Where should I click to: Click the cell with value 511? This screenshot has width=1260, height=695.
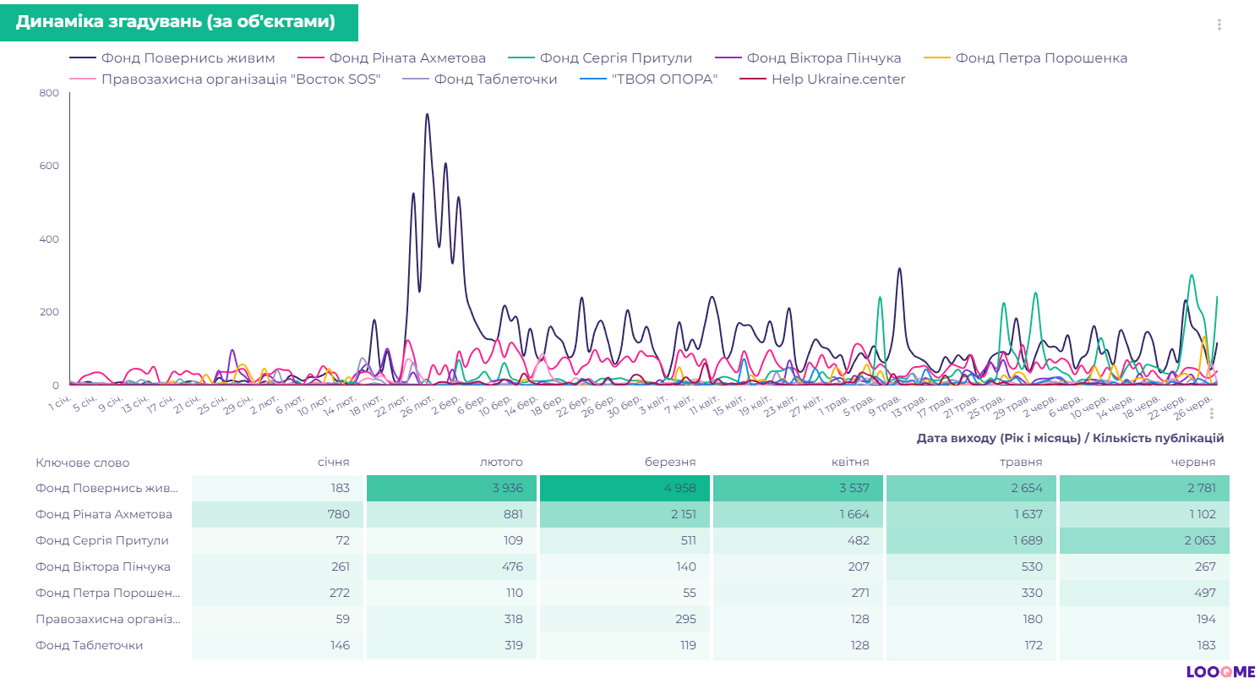[625, 540]
